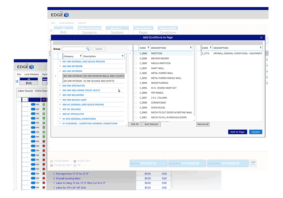
Task: Expand 007 AC CEILINGS category
Action: click(x=60, y=110)
